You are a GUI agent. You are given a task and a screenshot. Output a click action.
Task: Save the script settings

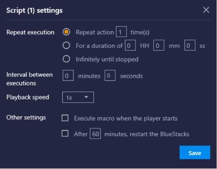click(x=195, y=153)
